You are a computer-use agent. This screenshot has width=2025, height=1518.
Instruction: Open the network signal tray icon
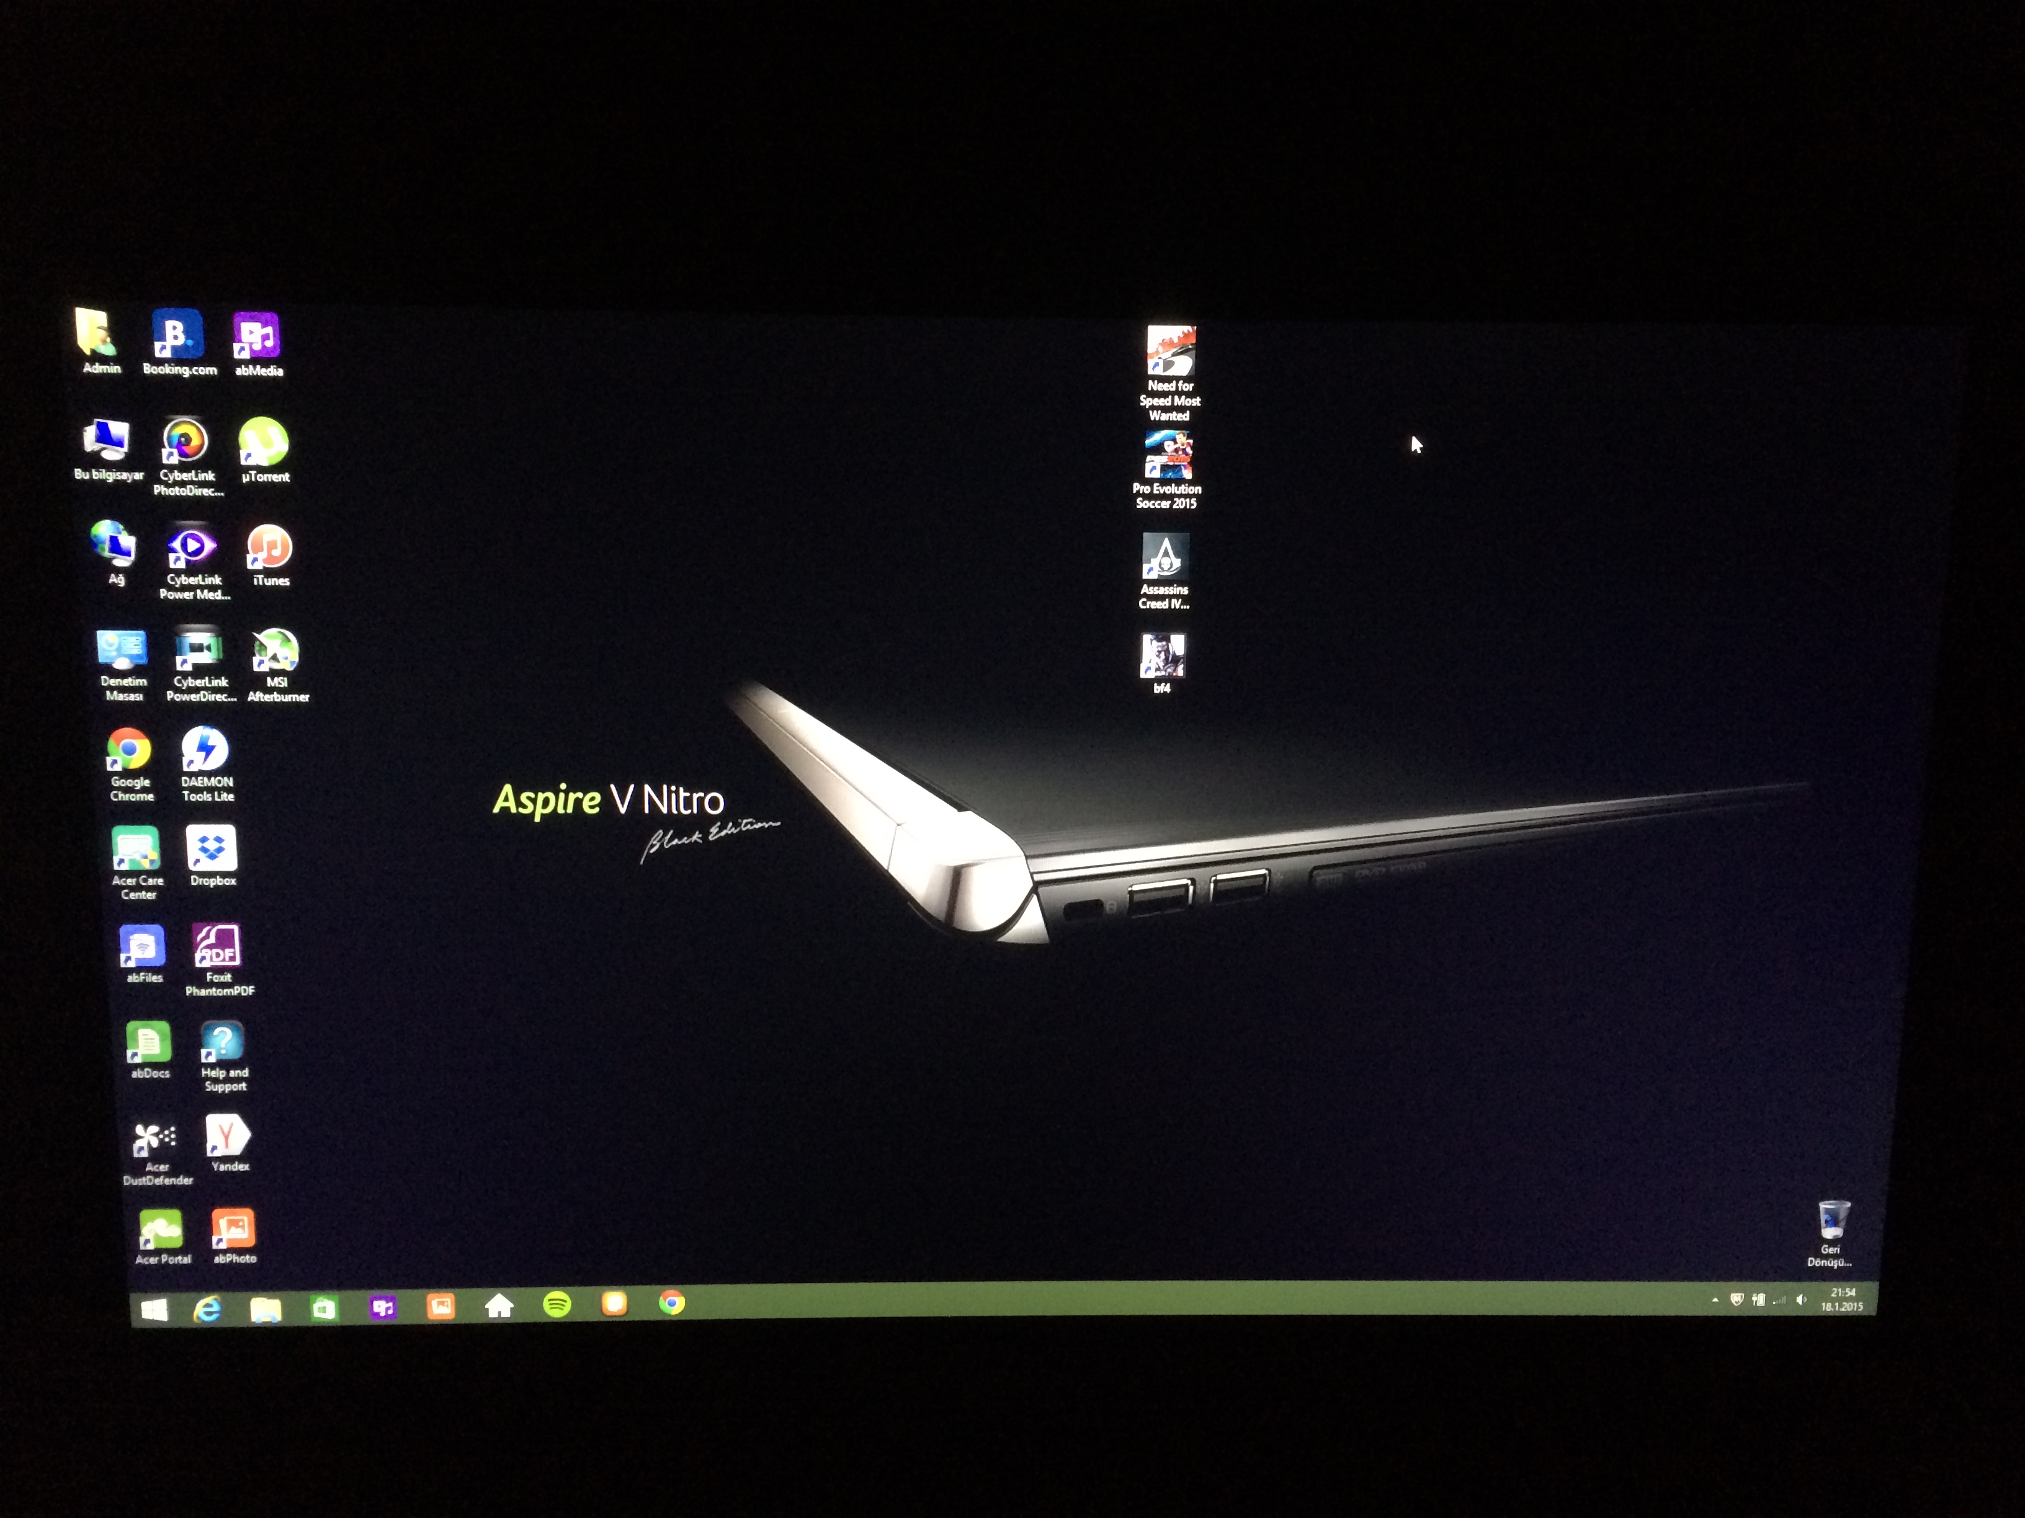pyautogui.click(x=1779, y=1299)
